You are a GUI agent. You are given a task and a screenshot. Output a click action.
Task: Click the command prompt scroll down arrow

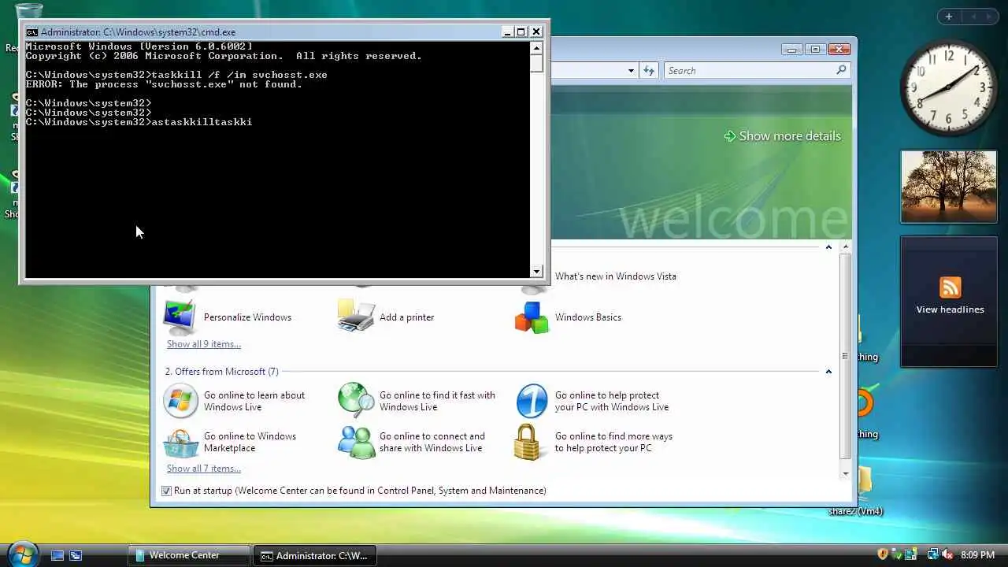(537, 272)
